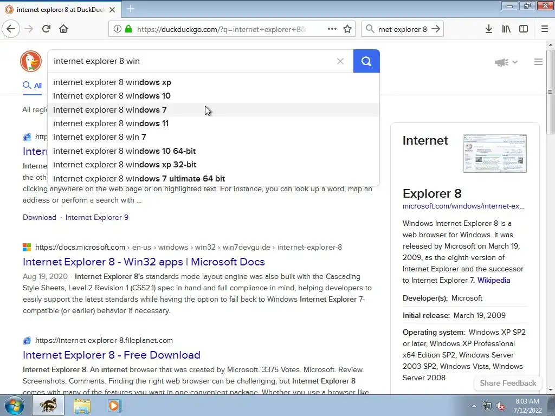Screen dimensions: 555x416
Task: Reload the page with the refresh icon
Action: tap(46, 29)
